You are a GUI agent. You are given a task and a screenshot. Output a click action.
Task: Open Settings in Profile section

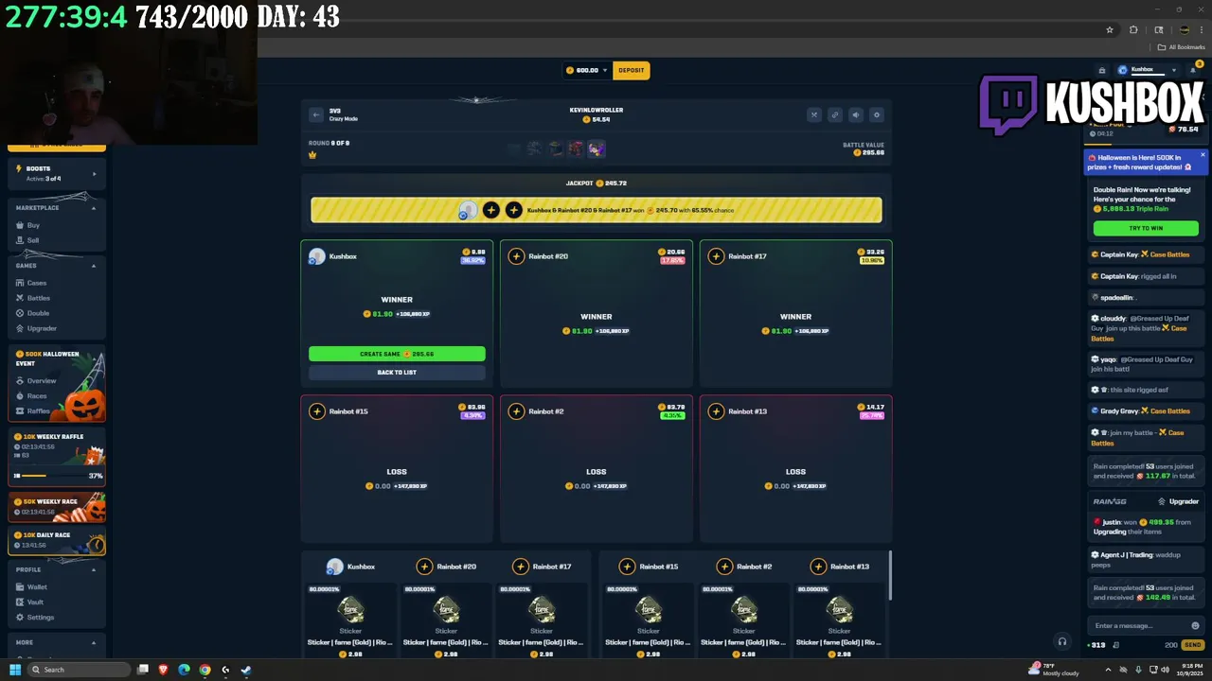(x=40, y=617)
